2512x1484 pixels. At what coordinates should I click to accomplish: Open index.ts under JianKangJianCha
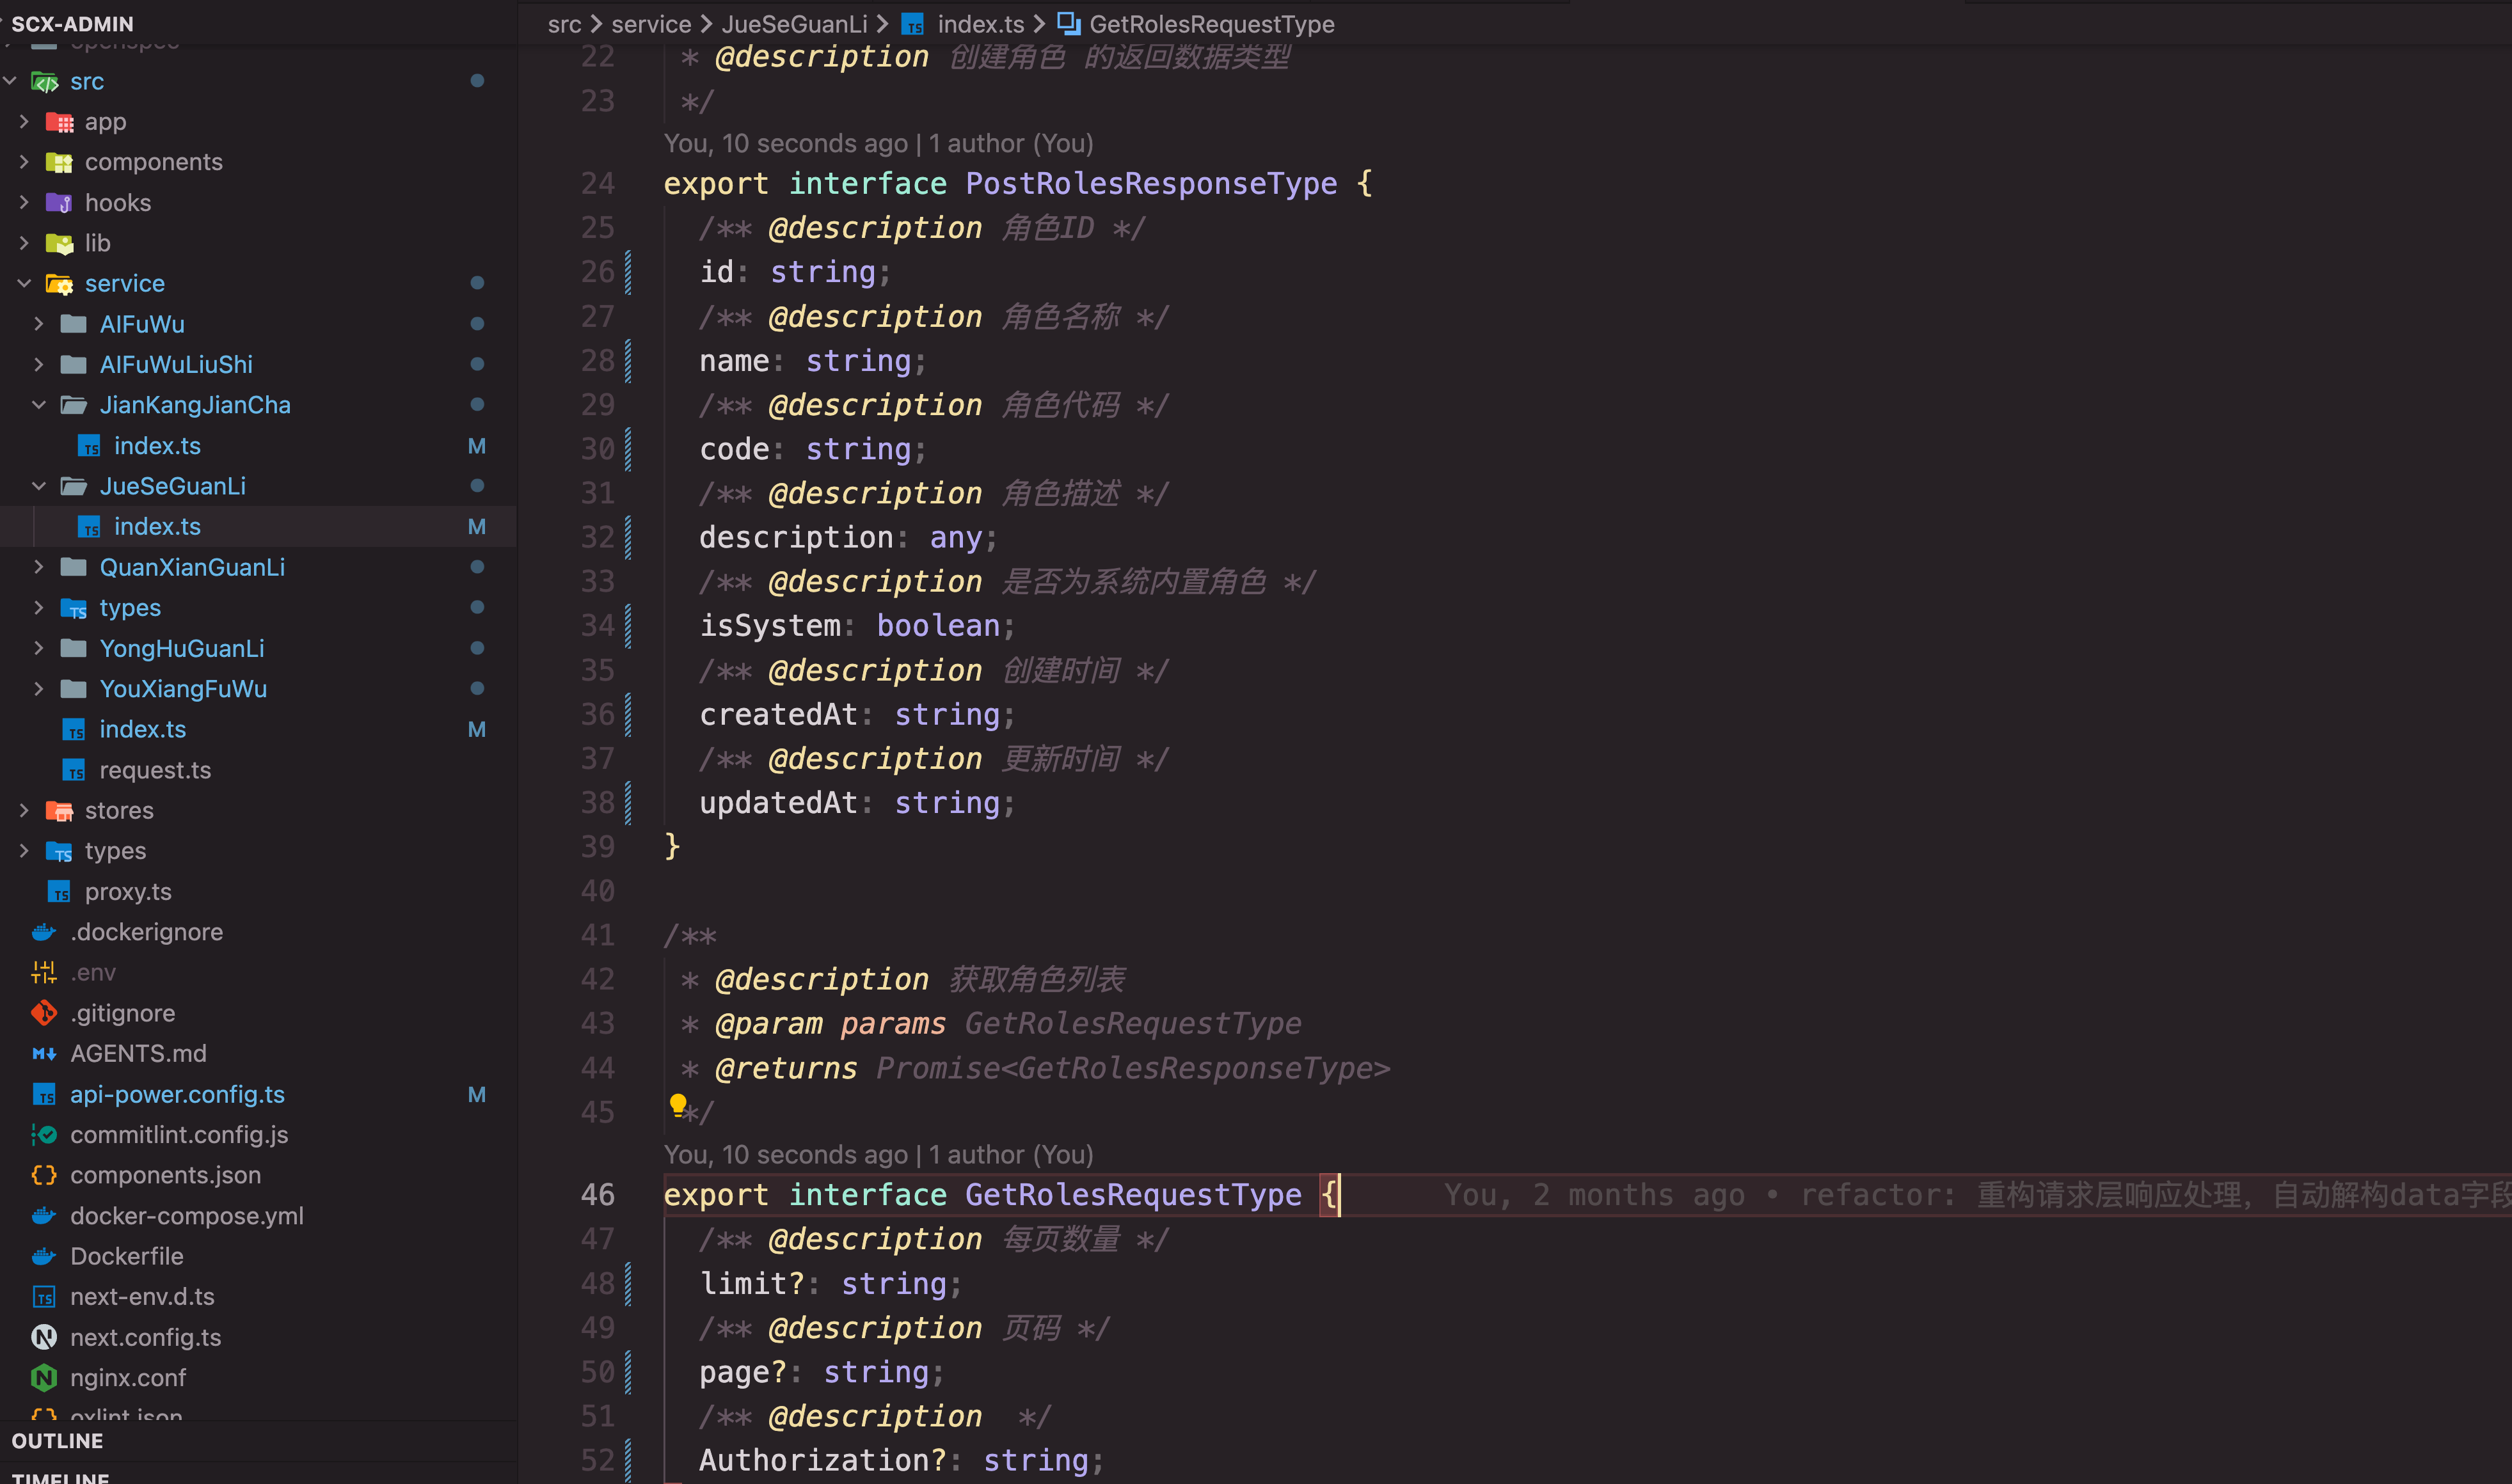click(157, 446)
